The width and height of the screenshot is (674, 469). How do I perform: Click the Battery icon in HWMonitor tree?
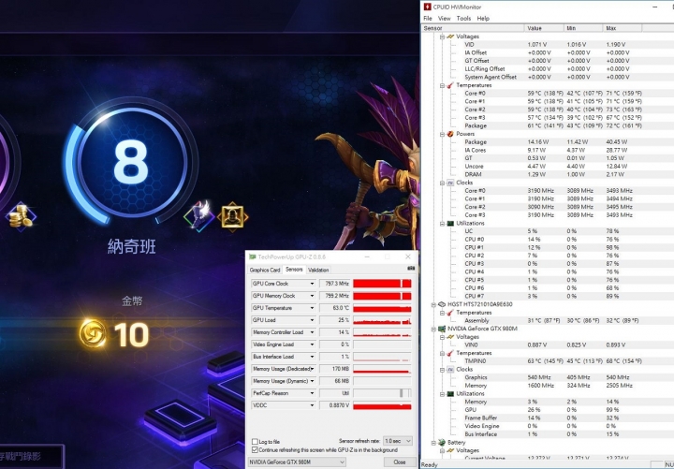pos(442,443)
